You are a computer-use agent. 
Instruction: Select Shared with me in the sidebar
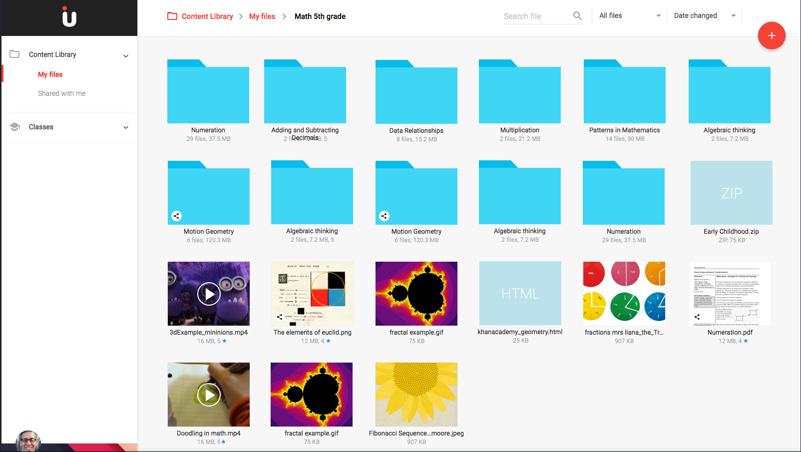coord(62,93)
